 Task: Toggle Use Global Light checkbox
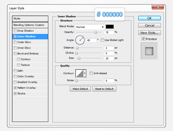point(102,40)
